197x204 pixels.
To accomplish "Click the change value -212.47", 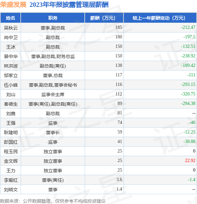I will point(188,27).
